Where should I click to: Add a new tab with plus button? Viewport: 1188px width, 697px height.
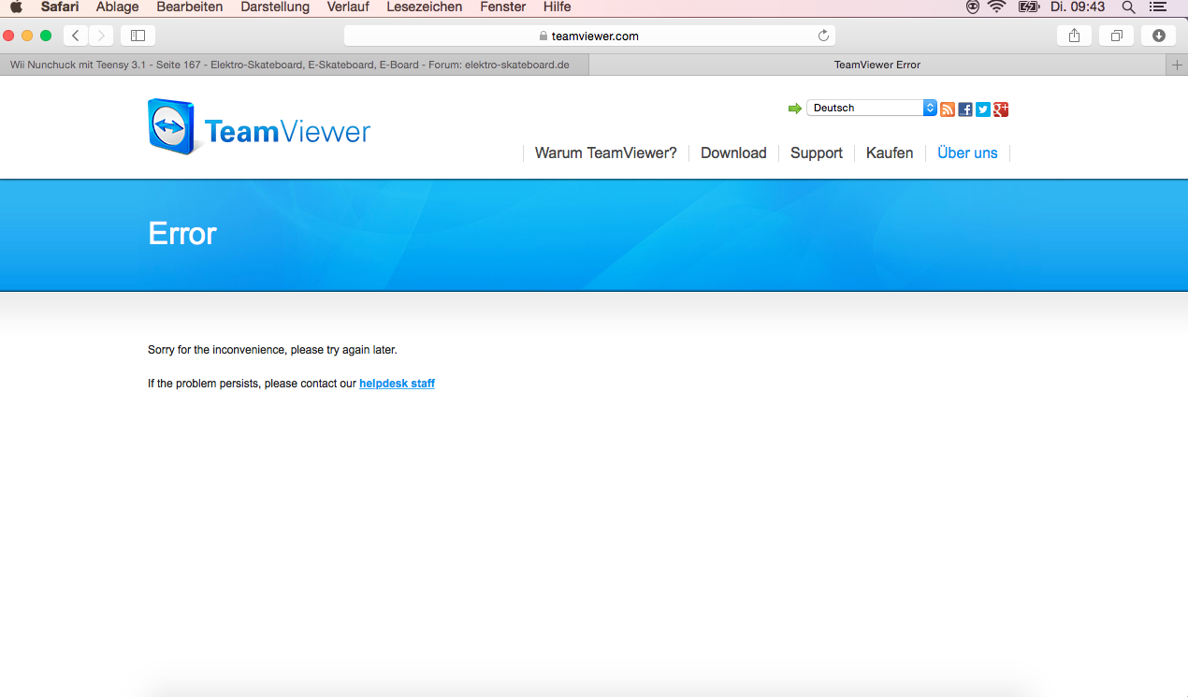[1177, 65]
